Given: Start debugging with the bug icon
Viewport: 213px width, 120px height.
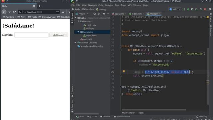Looking at the screenshot, I should [188, 9].
